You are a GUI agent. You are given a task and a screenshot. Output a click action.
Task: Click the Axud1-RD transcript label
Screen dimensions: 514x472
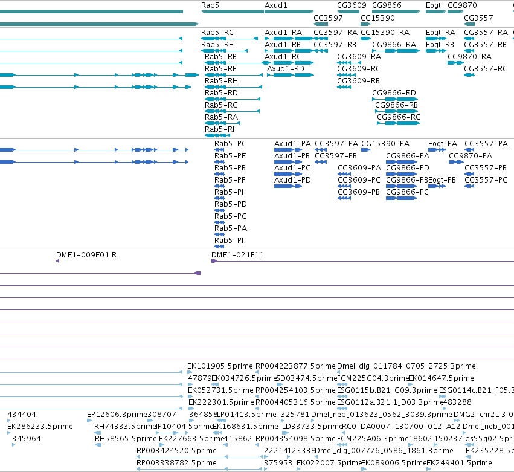286,69
